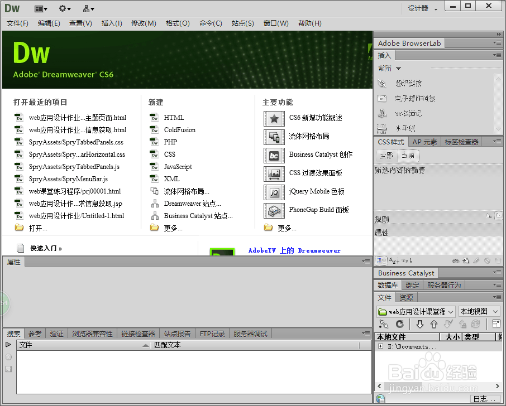The width and height of the screenshot is (506, 406).
Task: Open the site selector dropdown web应用设计课堂程
Action: [x=416, y=312]
